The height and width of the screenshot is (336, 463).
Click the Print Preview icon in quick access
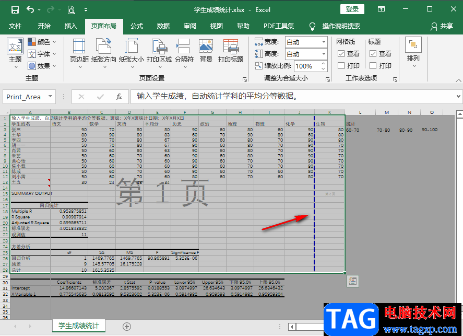pyautogui.click(x=71, y=10)
